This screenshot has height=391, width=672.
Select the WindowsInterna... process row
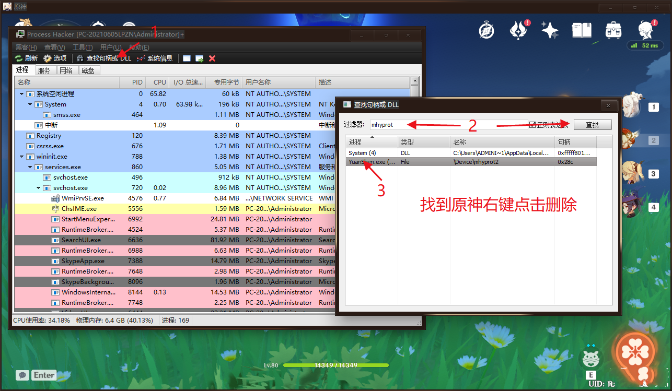(x=212, y=292)
